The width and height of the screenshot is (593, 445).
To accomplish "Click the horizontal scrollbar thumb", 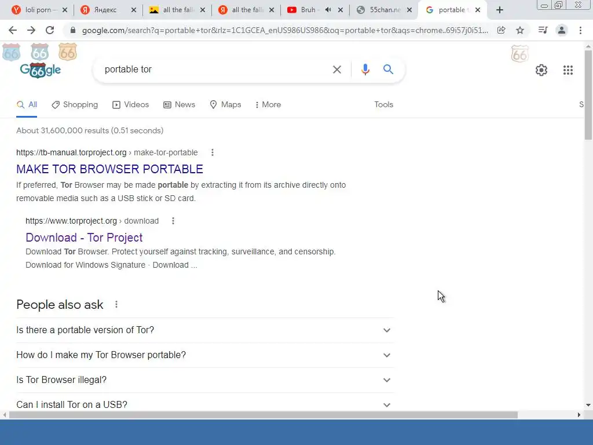I will click(x=263, y=415).
